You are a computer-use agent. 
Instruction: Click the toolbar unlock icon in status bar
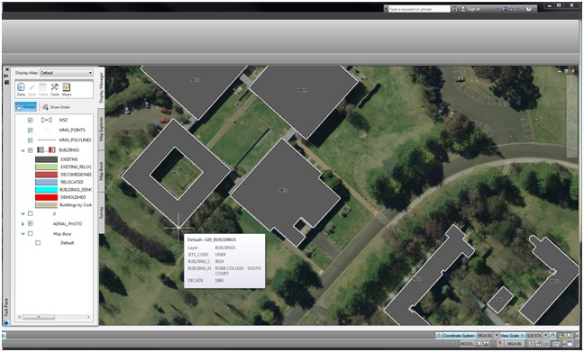click(x=539, y=343)
